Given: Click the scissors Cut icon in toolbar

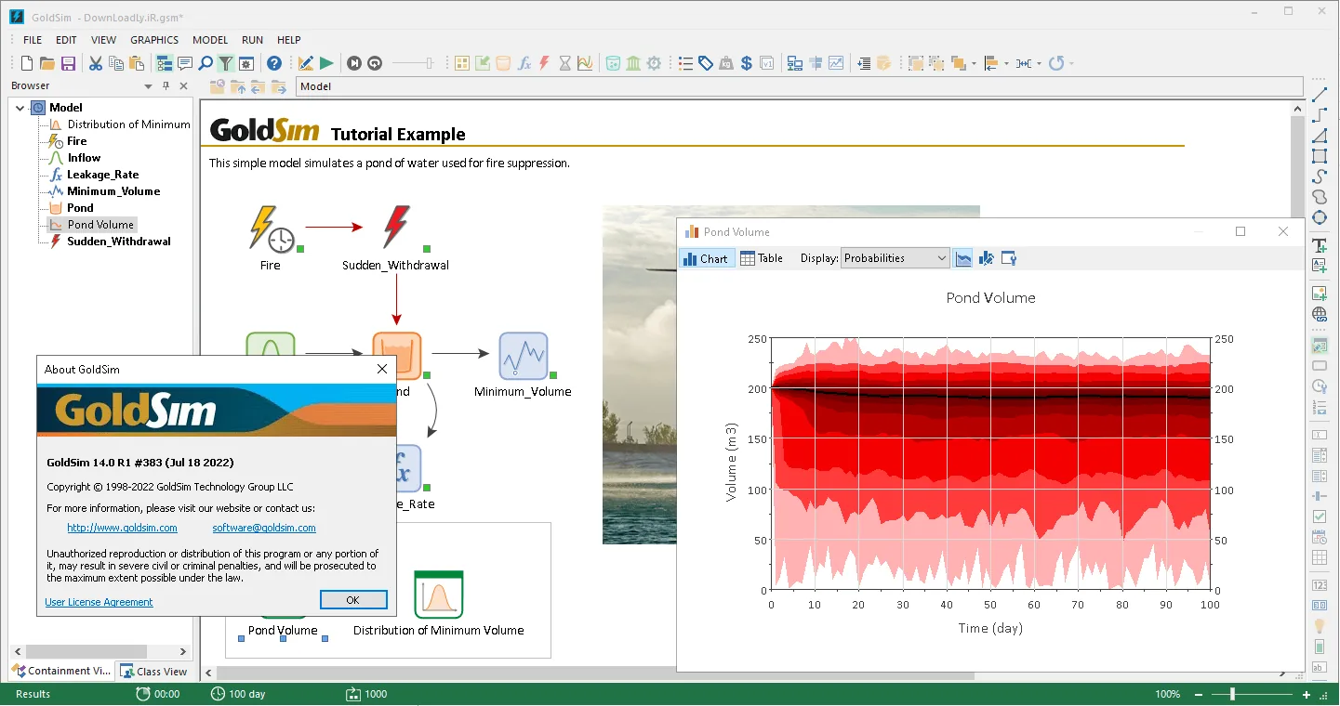Looking at the screenshot, I should pos(96,63).
